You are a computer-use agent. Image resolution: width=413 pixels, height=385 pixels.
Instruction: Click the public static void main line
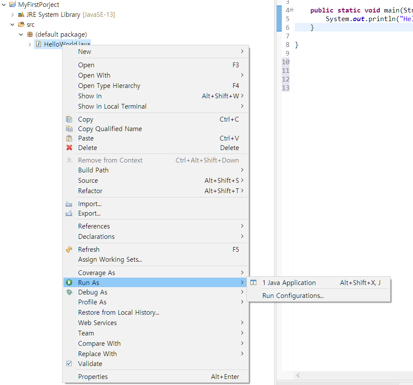[361, 10]
